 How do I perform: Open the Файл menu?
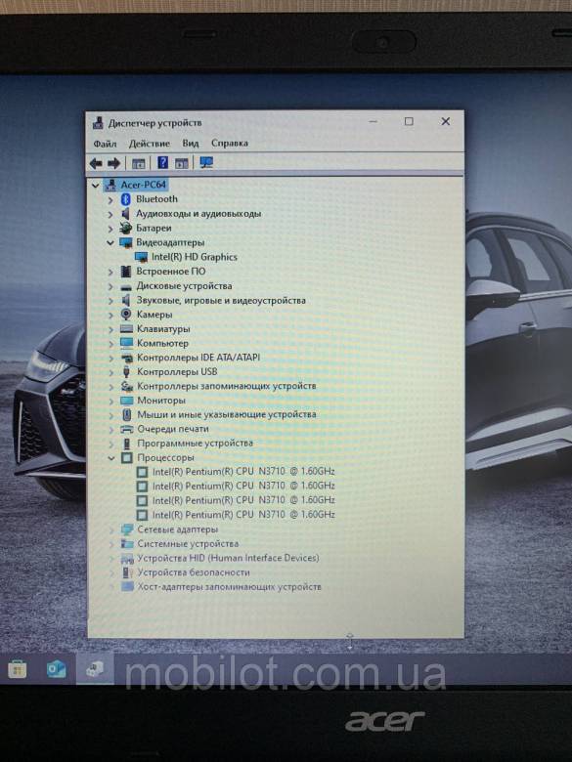105,144
